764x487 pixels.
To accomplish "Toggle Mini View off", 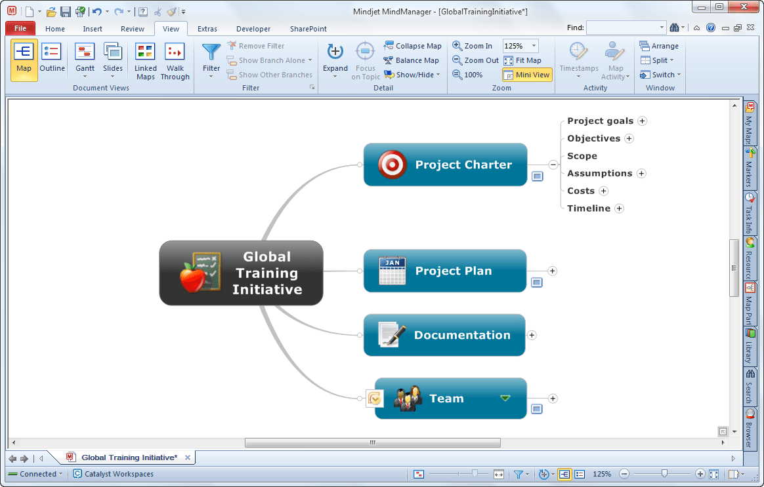I will click(x=526, y=74).
